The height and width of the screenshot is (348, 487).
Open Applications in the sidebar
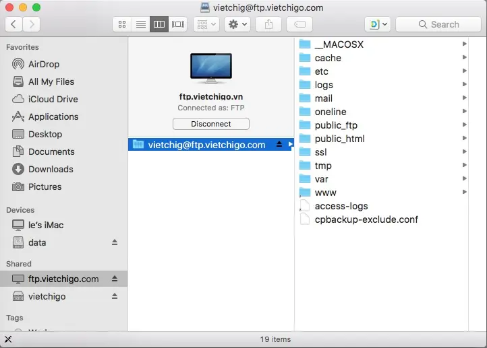tap(63, 117)
